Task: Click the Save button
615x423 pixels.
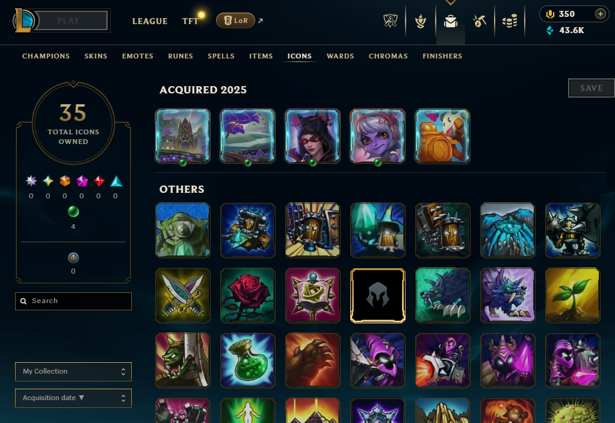Action: pos(591,88)
